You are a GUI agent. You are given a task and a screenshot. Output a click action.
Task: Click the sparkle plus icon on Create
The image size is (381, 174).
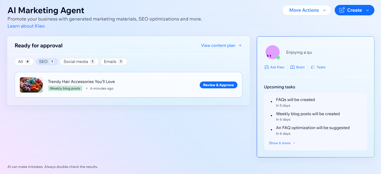coord(342,10)
